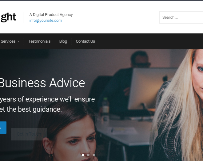Click the "A Digital Product Agency" tagline

click(x=51, y=15)
